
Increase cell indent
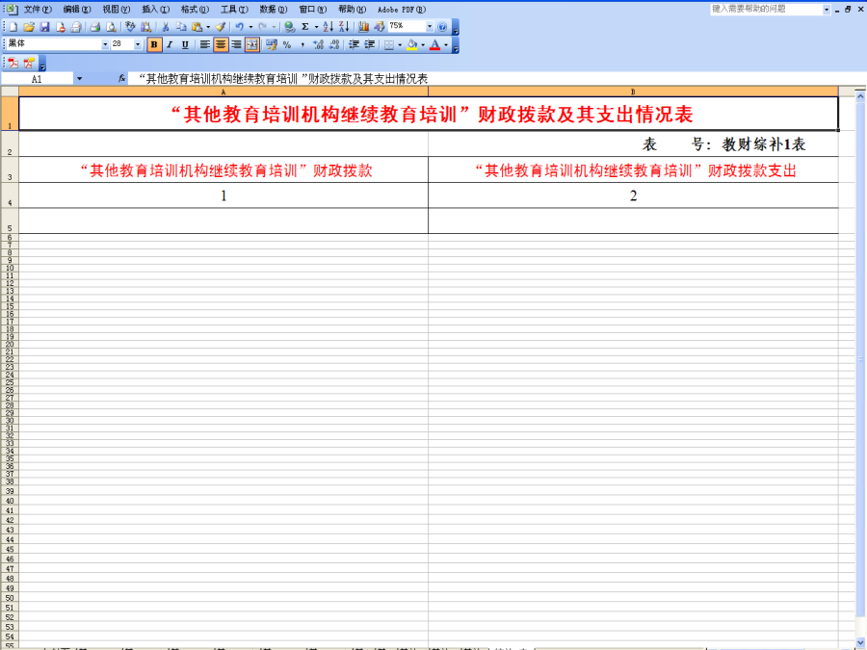(x=369, y=44)
